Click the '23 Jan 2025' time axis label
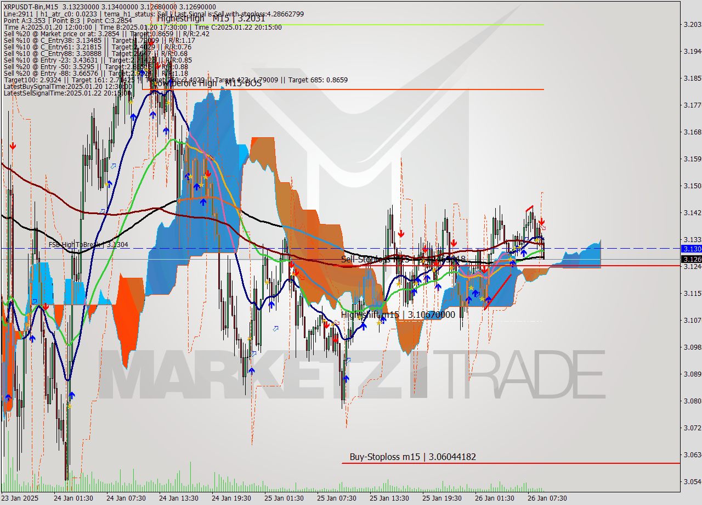 click(20, 498)
